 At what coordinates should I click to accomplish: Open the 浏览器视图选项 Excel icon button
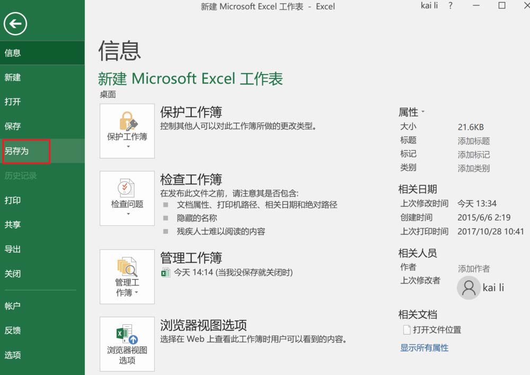pyautogui.click(x=127, y=344)
